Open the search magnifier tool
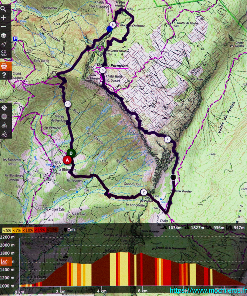 point(3,9)
